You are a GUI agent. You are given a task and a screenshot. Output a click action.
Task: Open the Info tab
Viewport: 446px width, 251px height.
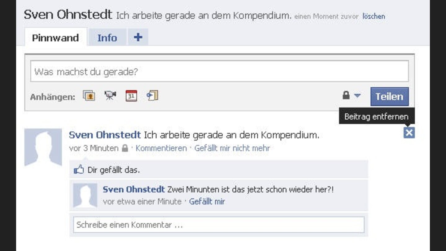107,37
